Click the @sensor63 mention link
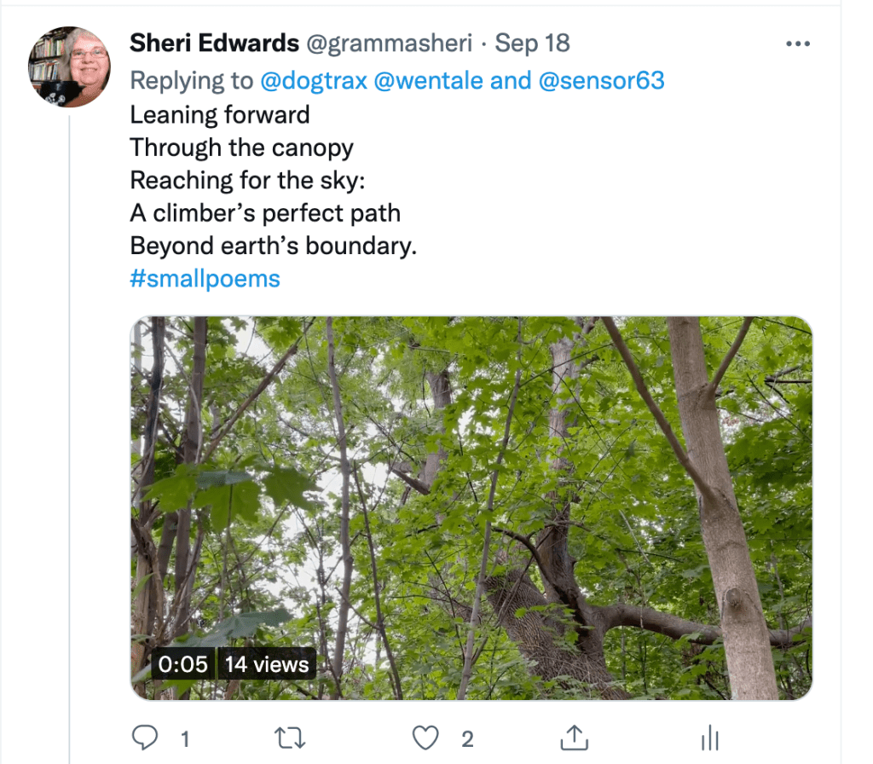The image size is (873, 764). pyautogui.click(x=601, y=80)
